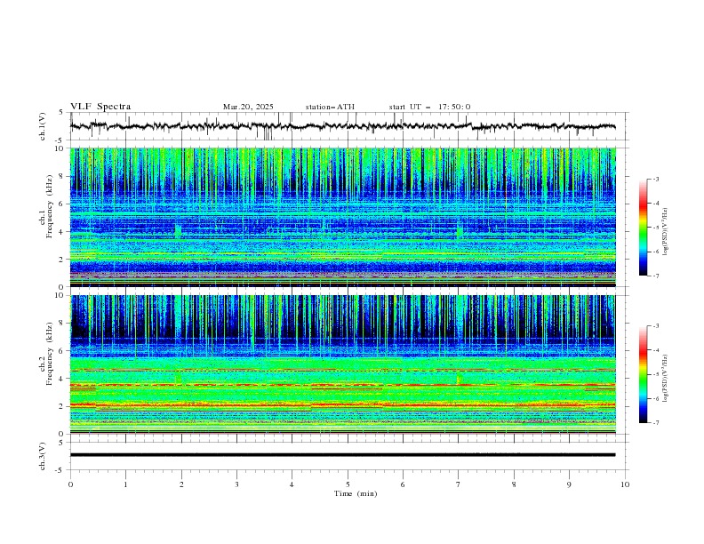Viewport: 704px width, 544px height.
Task: Click the ch.3 flat waveform trace
Action: point(343,455)
